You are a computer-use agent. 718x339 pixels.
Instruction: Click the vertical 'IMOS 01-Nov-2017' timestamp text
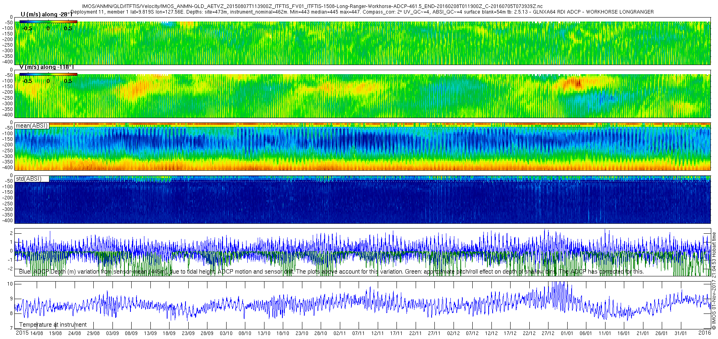click(714, 281)
